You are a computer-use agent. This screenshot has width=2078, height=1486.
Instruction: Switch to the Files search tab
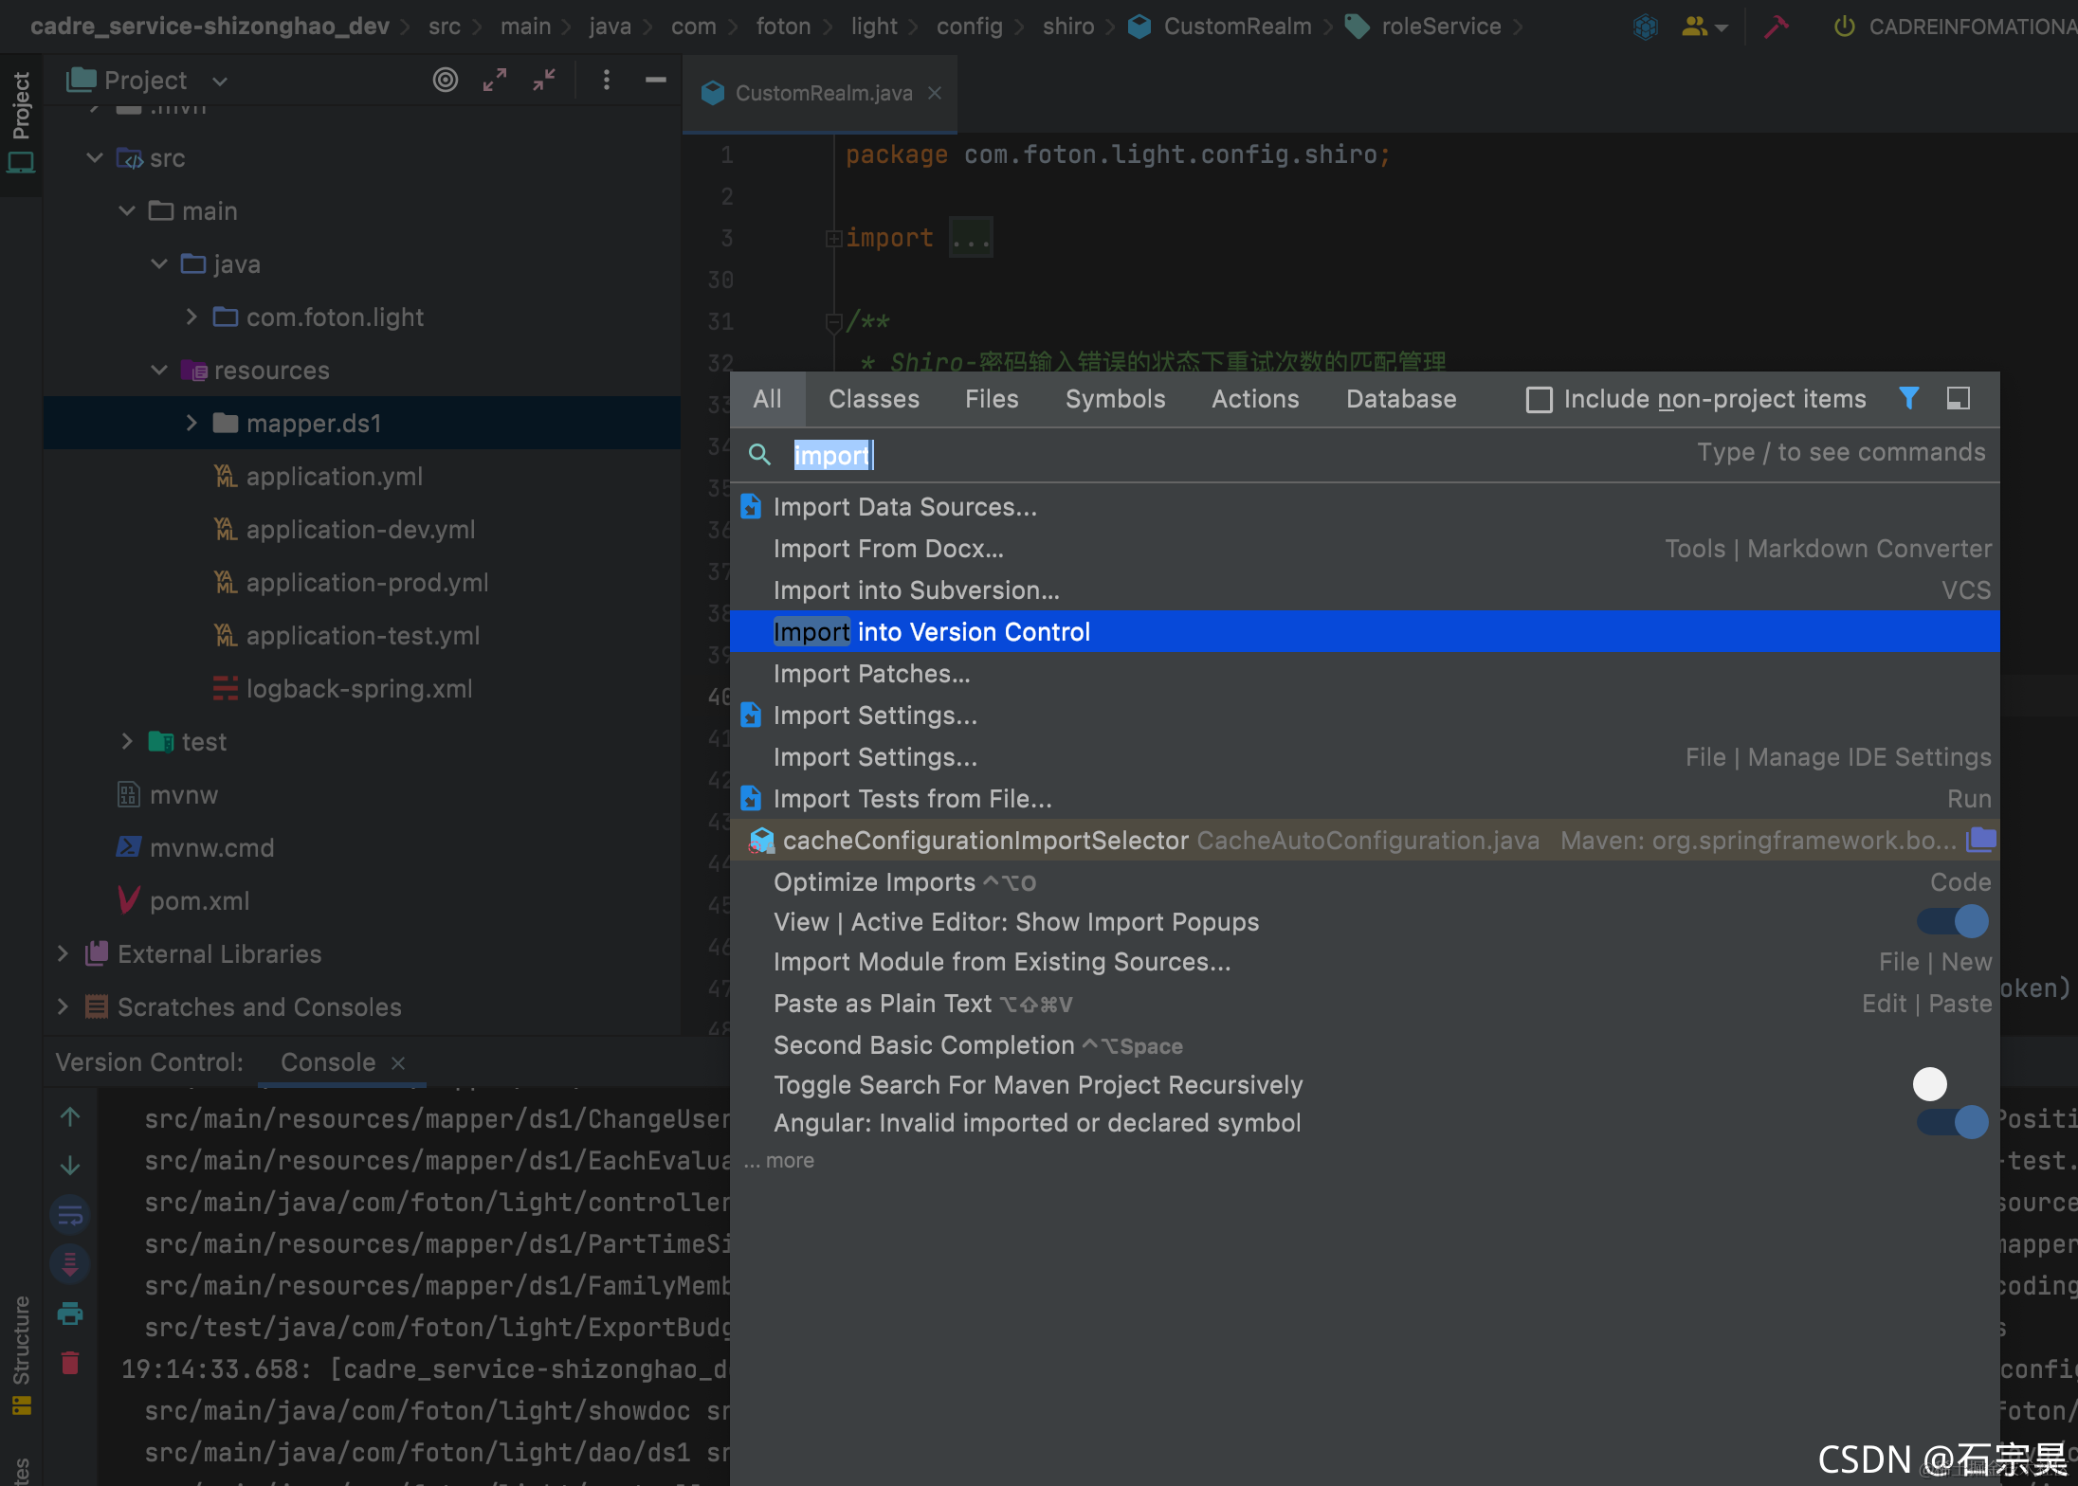pyautogui.click(x=992, y=399)
